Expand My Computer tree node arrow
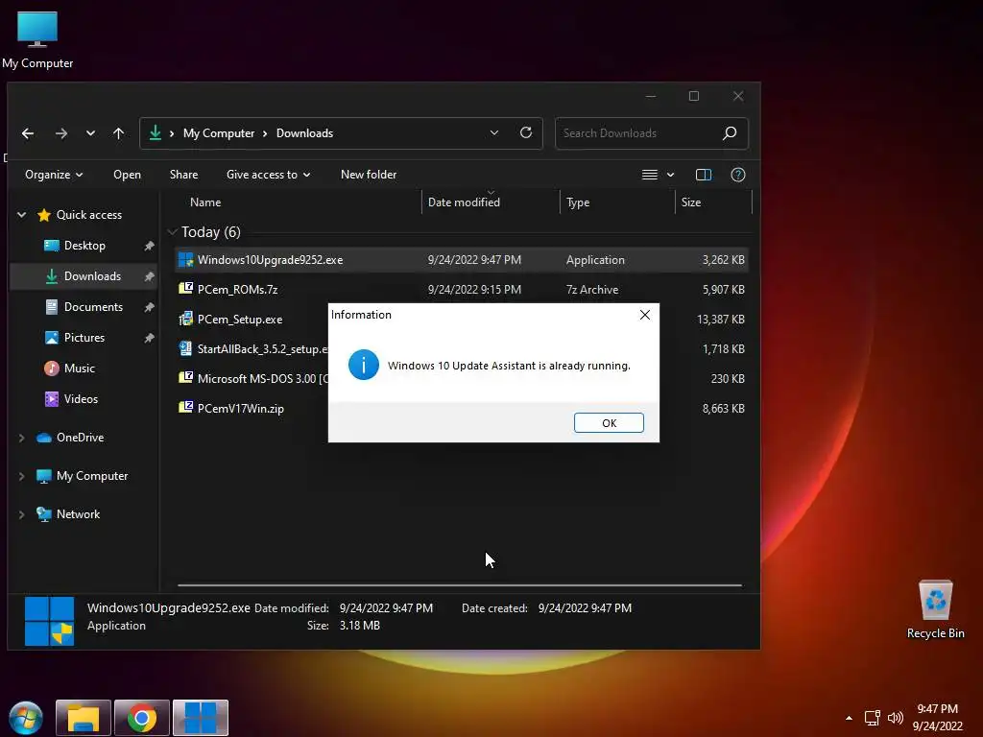 point(22,476)
